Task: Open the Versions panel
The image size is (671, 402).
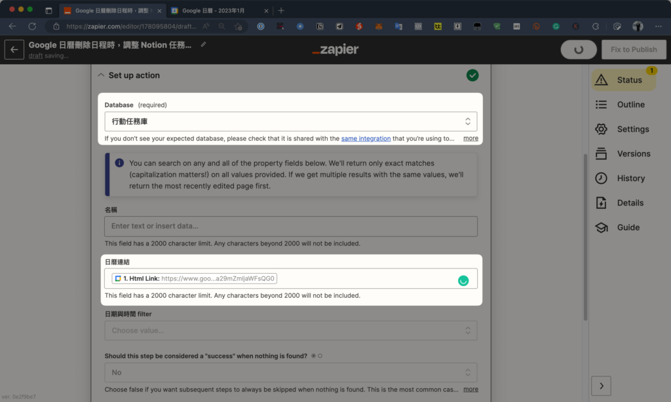Action: point(623,153)
